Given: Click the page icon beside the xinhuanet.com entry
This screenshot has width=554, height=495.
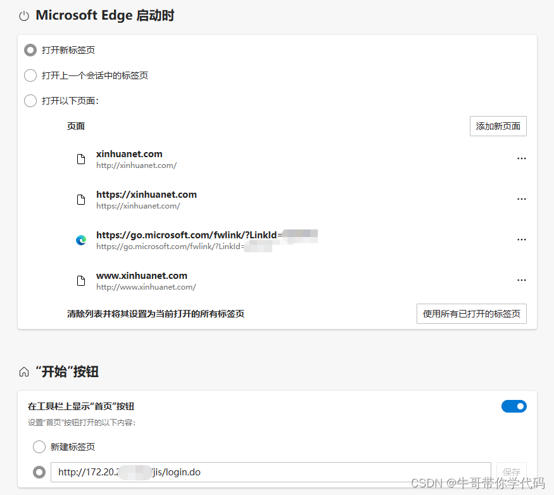Looking at the screenshot, I should click(x=81, y=159).
